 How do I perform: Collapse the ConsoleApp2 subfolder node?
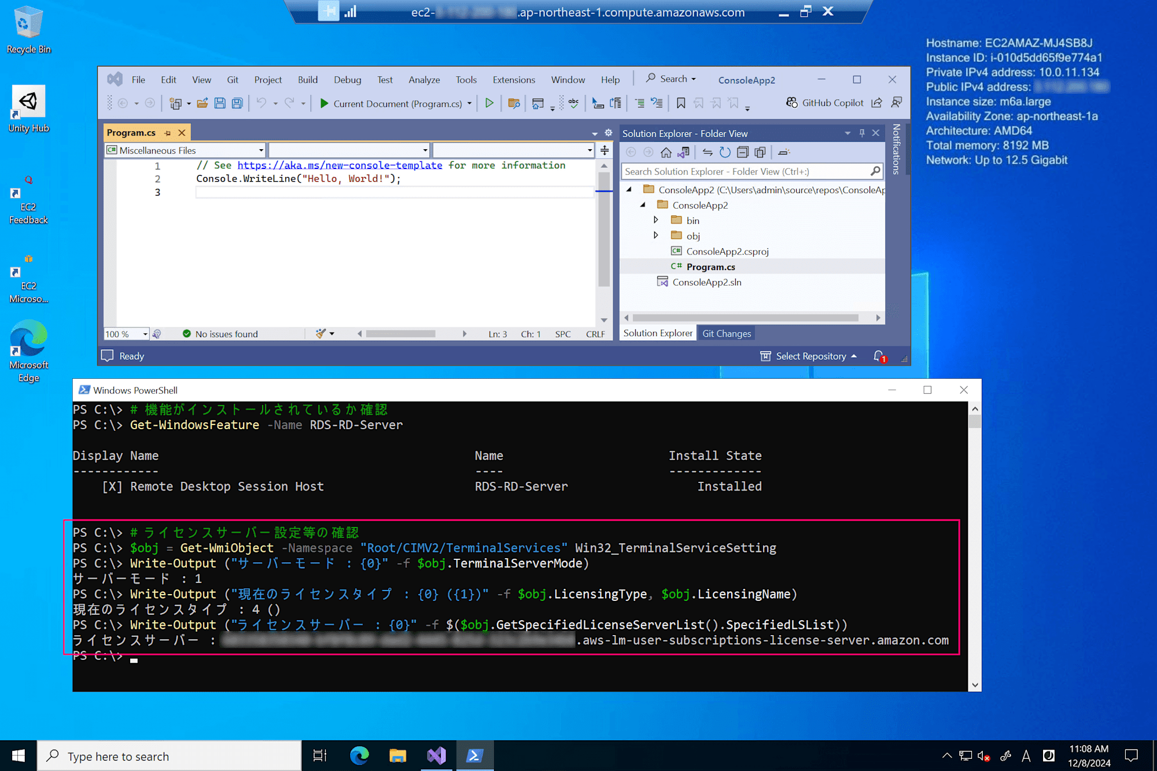(x=643, y=205)
